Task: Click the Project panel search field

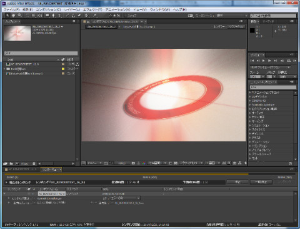Action: coord(41,53)
